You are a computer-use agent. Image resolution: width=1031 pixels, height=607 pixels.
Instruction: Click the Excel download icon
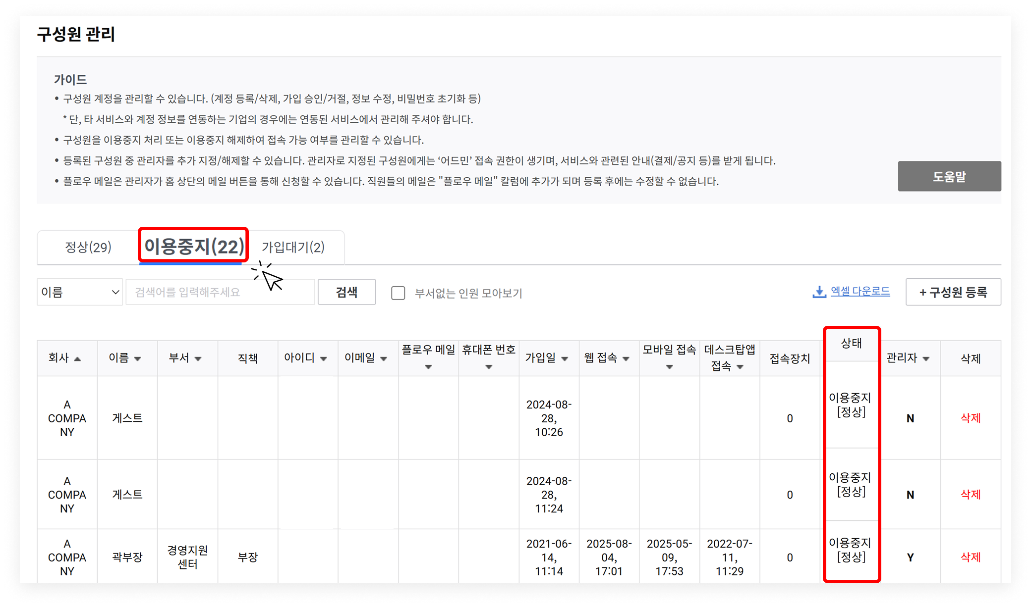tap(819, 292)
